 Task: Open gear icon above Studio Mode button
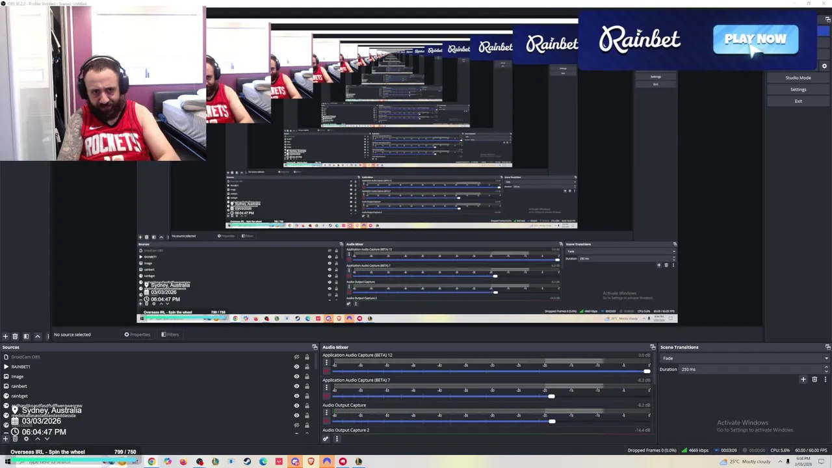824,66
